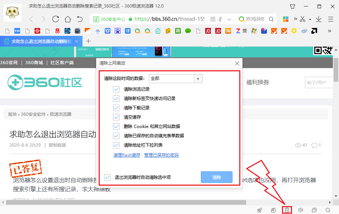Enable 清除浏览记录 checkbox
Image resolution: width=339 pixels, height=214 pixels.
click(116, 89)
